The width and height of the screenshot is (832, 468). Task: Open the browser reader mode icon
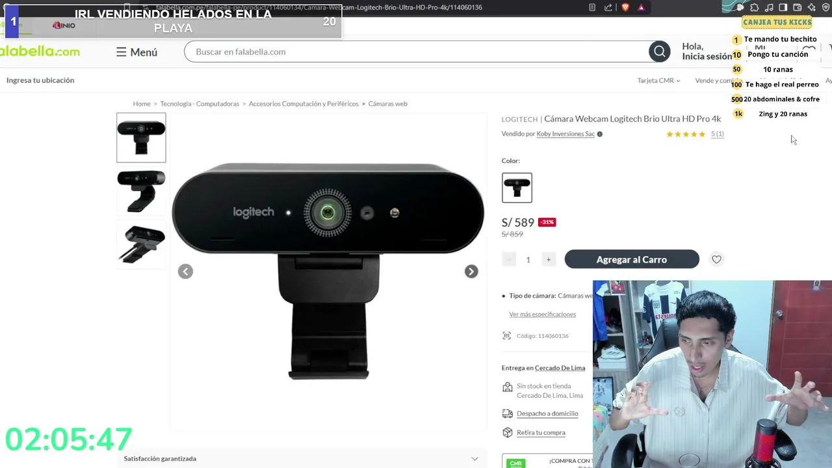[592, 7]
